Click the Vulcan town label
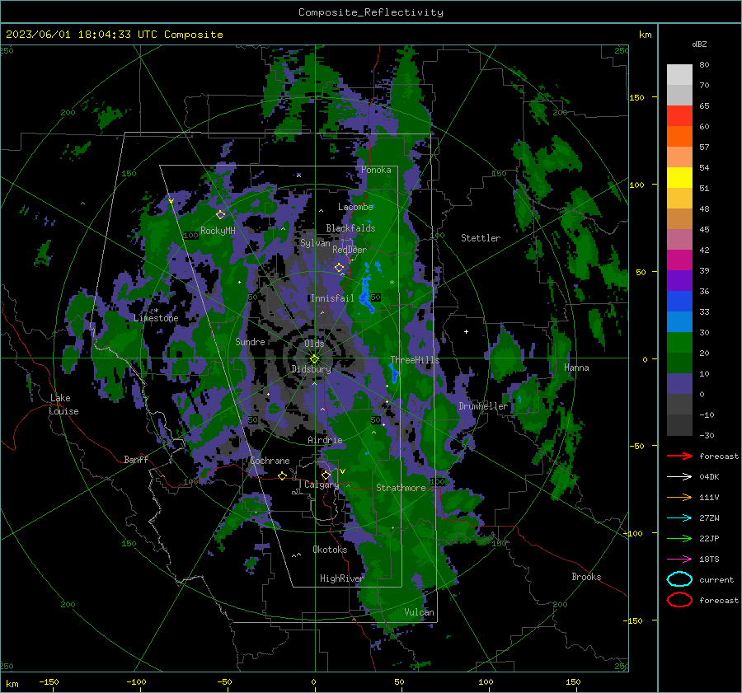This screenshot has height=693, width=742. pos(419,612)
